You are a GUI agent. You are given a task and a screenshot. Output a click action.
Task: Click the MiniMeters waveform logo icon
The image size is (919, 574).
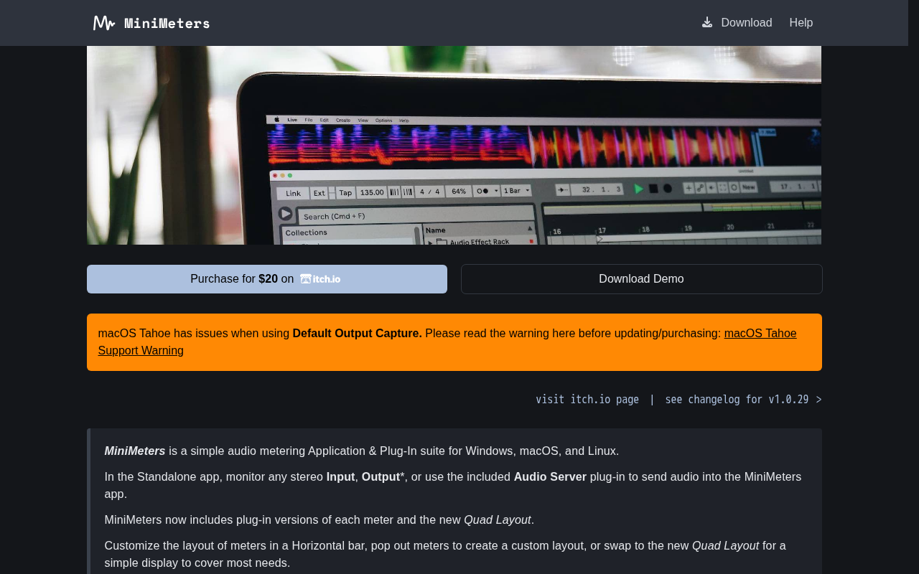[104, 23]
